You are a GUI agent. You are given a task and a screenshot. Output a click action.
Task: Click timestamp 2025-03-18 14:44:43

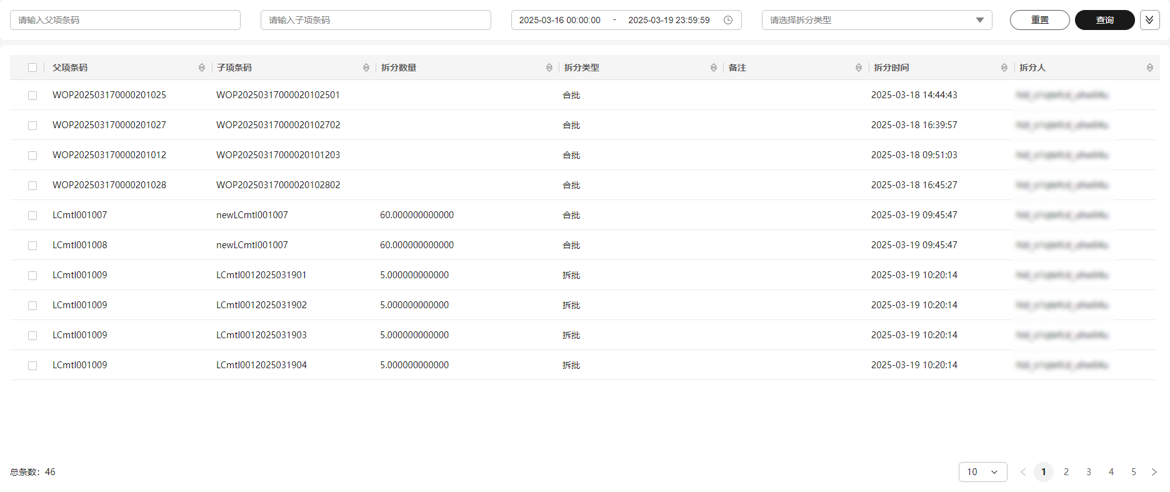914,95
